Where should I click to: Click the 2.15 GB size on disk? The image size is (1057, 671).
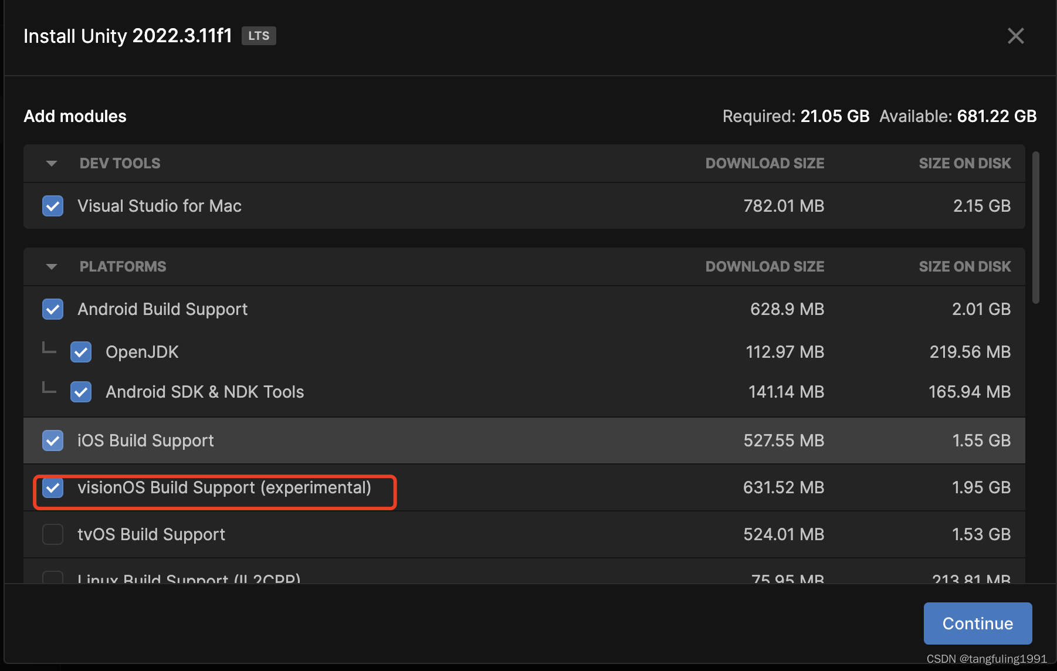coord(982,206)
